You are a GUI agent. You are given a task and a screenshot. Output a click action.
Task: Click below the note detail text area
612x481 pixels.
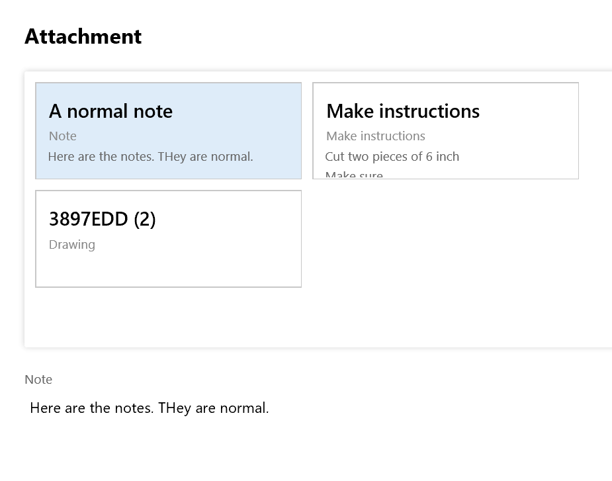pyautogui.click(x=149, y=443)
